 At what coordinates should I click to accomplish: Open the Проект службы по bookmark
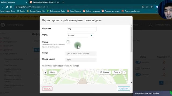[131, 11]
